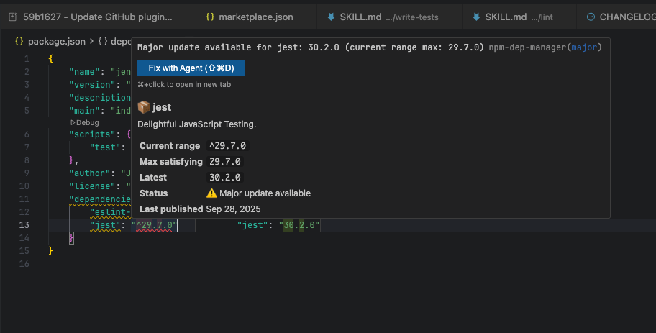The image size is (656, 333).
Task: Click the "description" key on line 5 area
Action: tap(100, 98)
